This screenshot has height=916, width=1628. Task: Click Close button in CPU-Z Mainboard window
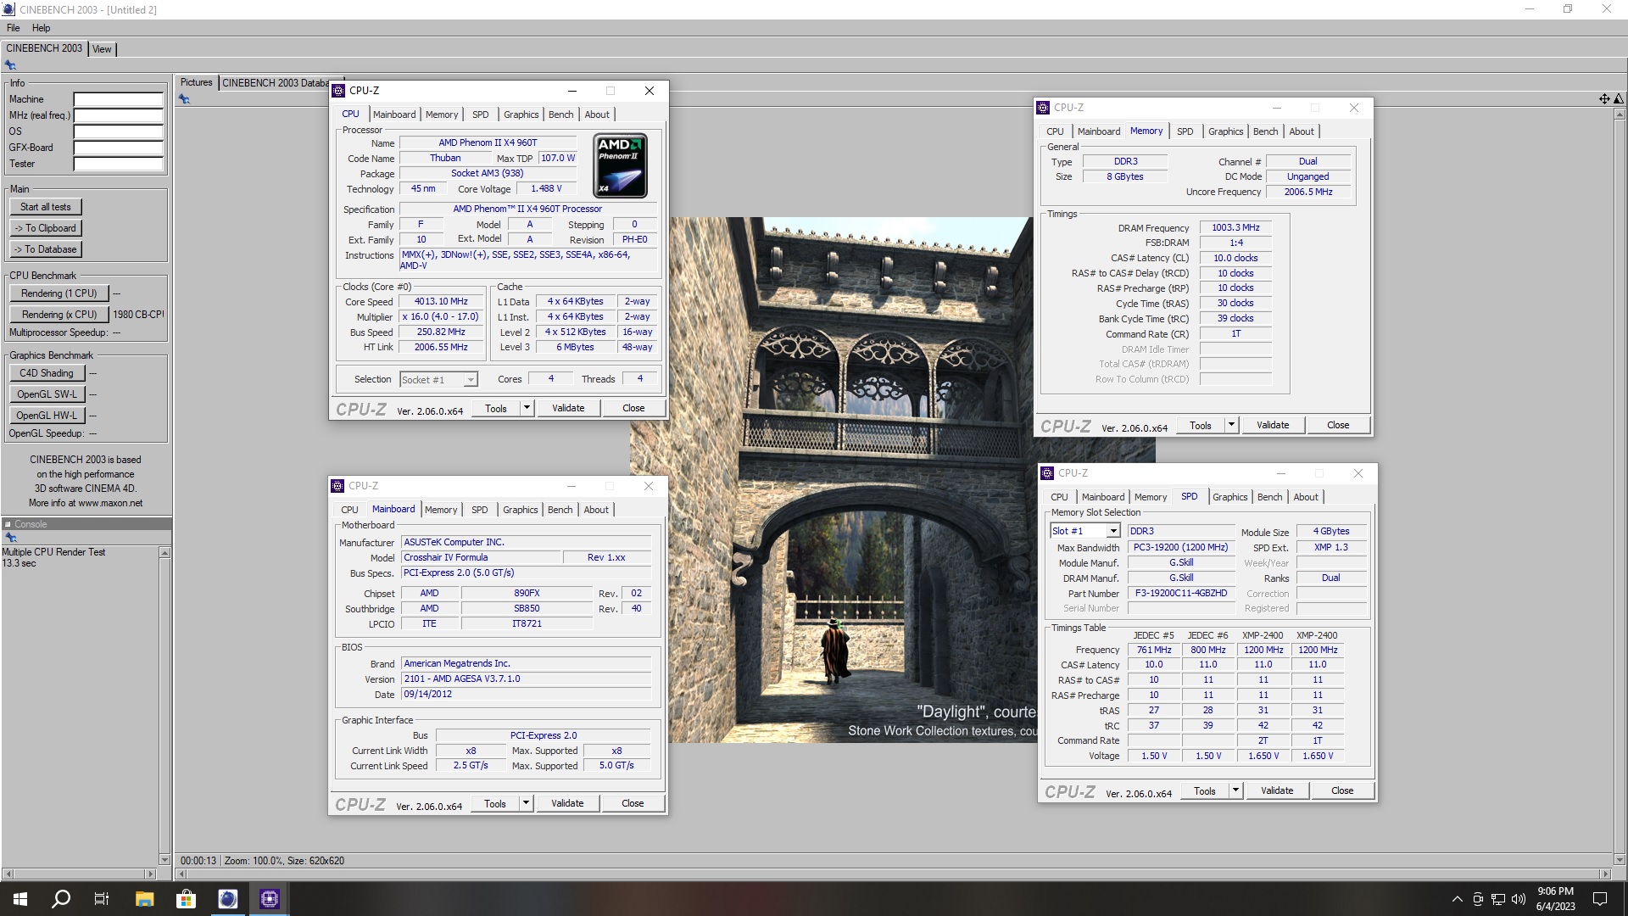tap(633, 803)
